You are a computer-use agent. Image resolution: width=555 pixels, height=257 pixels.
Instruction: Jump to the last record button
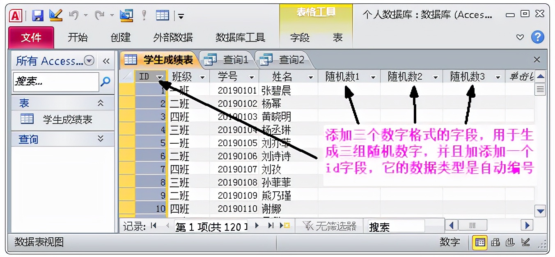271,225
